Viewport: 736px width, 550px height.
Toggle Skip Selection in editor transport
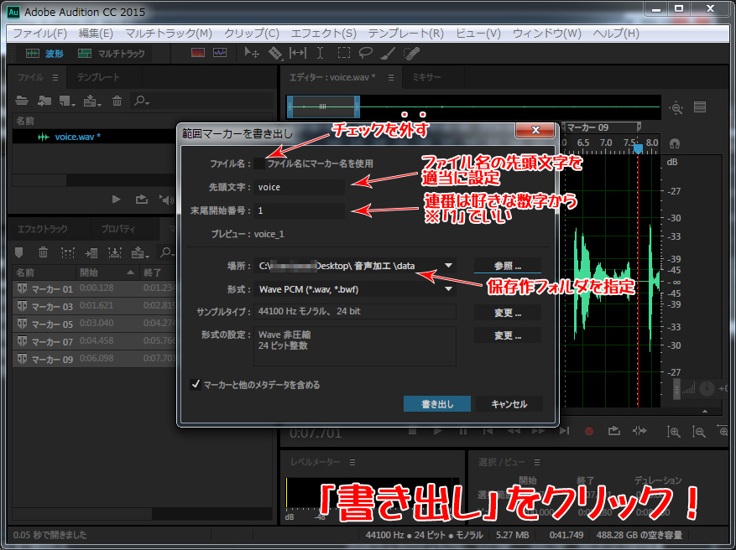639,432
